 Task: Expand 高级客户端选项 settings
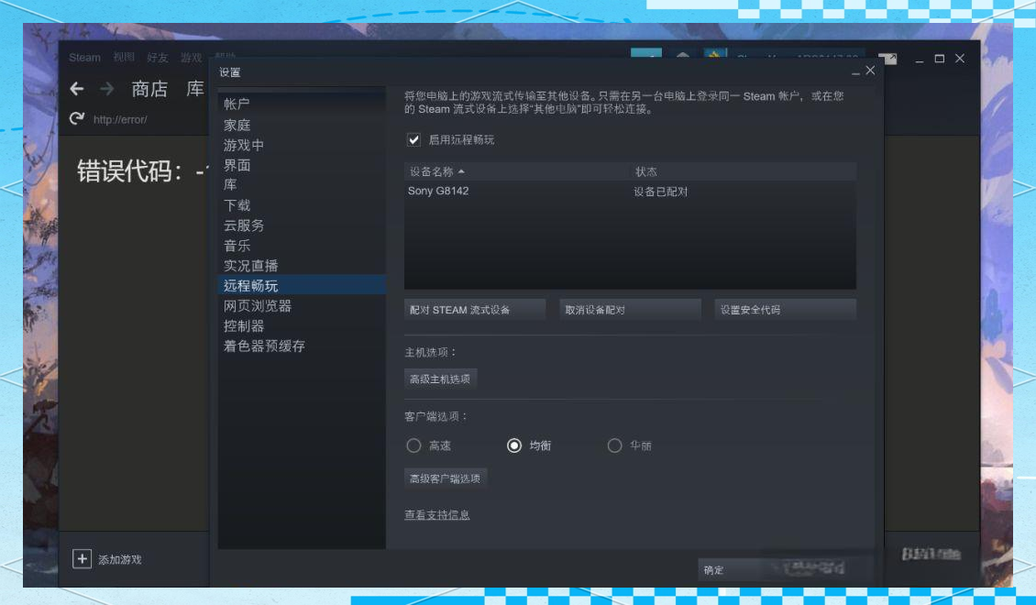point(446,478)
